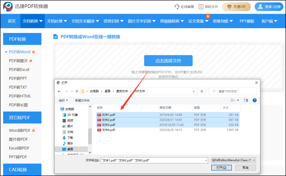Click 桌面 in the address breadcrumb

107,91
